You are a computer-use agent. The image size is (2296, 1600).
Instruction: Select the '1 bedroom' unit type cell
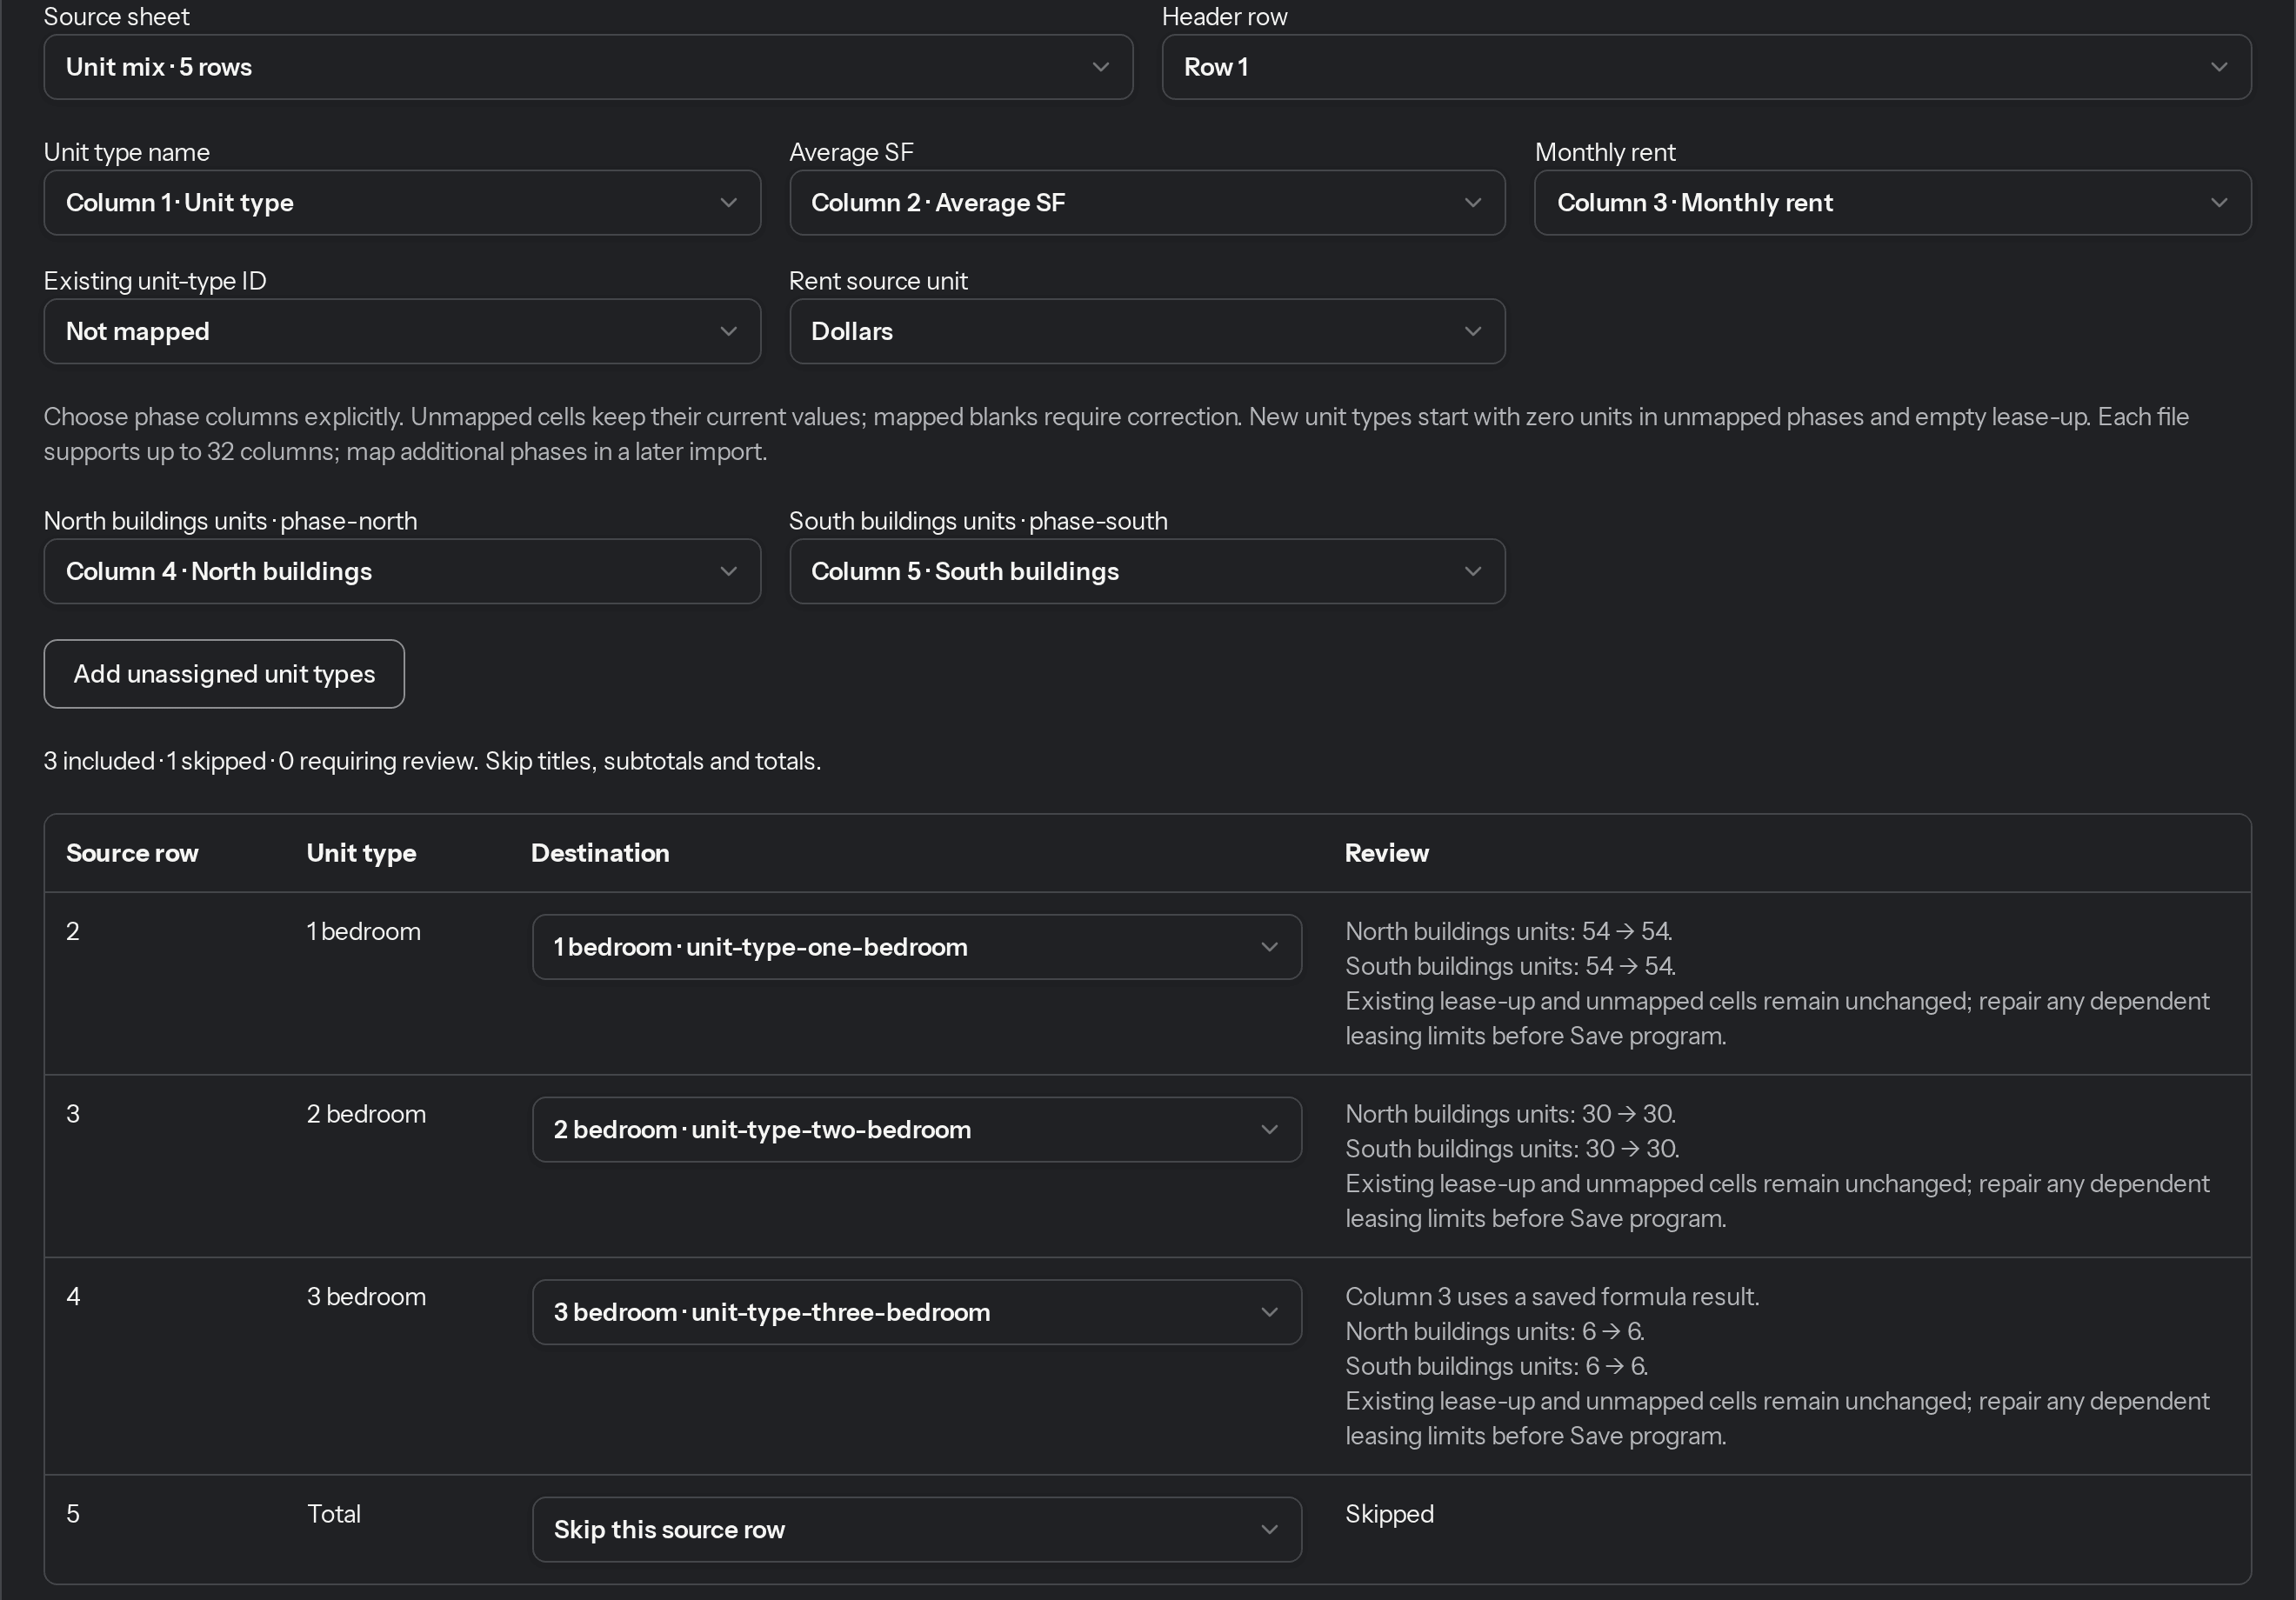363,932
